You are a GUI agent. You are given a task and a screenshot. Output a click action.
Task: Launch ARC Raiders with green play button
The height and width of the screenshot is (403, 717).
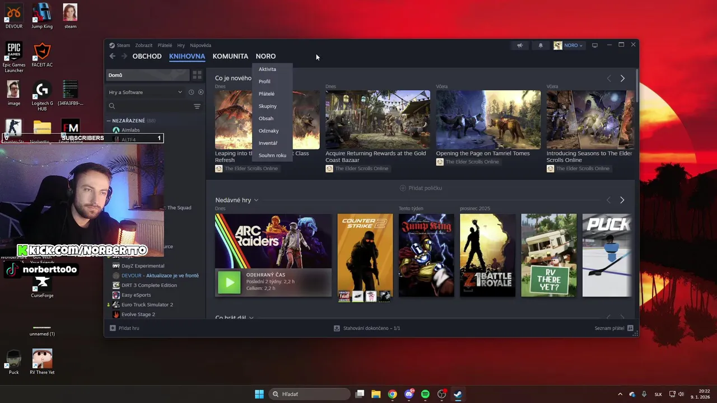pos(229,283)
